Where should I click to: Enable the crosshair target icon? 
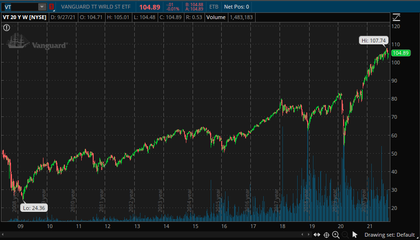pos(326,235)
